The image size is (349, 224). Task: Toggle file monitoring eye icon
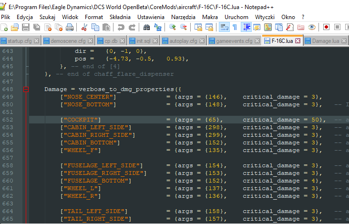point(312,27)
